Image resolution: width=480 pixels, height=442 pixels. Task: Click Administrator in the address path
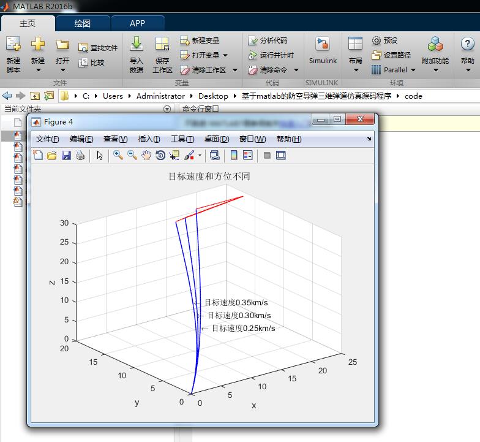point(160,96)
